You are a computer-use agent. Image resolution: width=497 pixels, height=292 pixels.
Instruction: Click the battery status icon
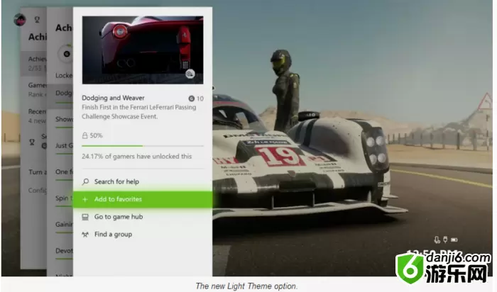(454, 240)
